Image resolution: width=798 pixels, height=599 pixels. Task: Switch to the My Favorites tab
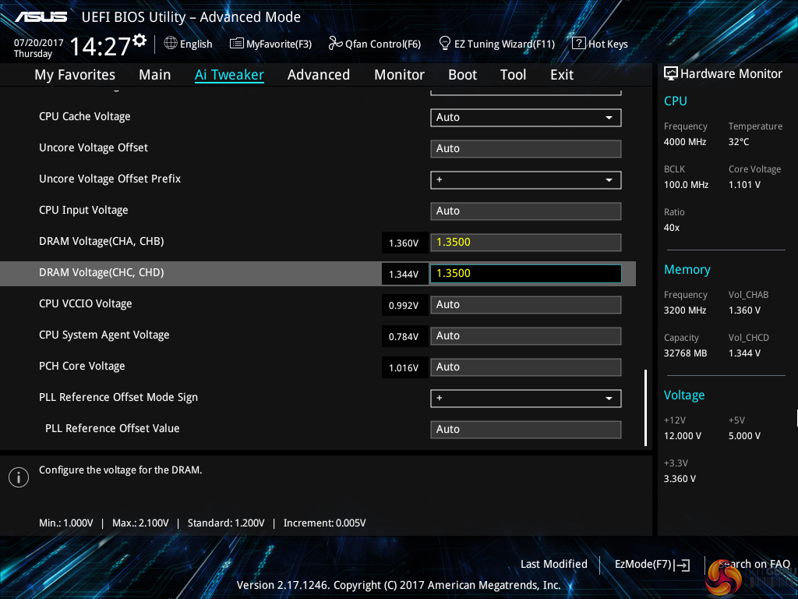click(75, 75)
